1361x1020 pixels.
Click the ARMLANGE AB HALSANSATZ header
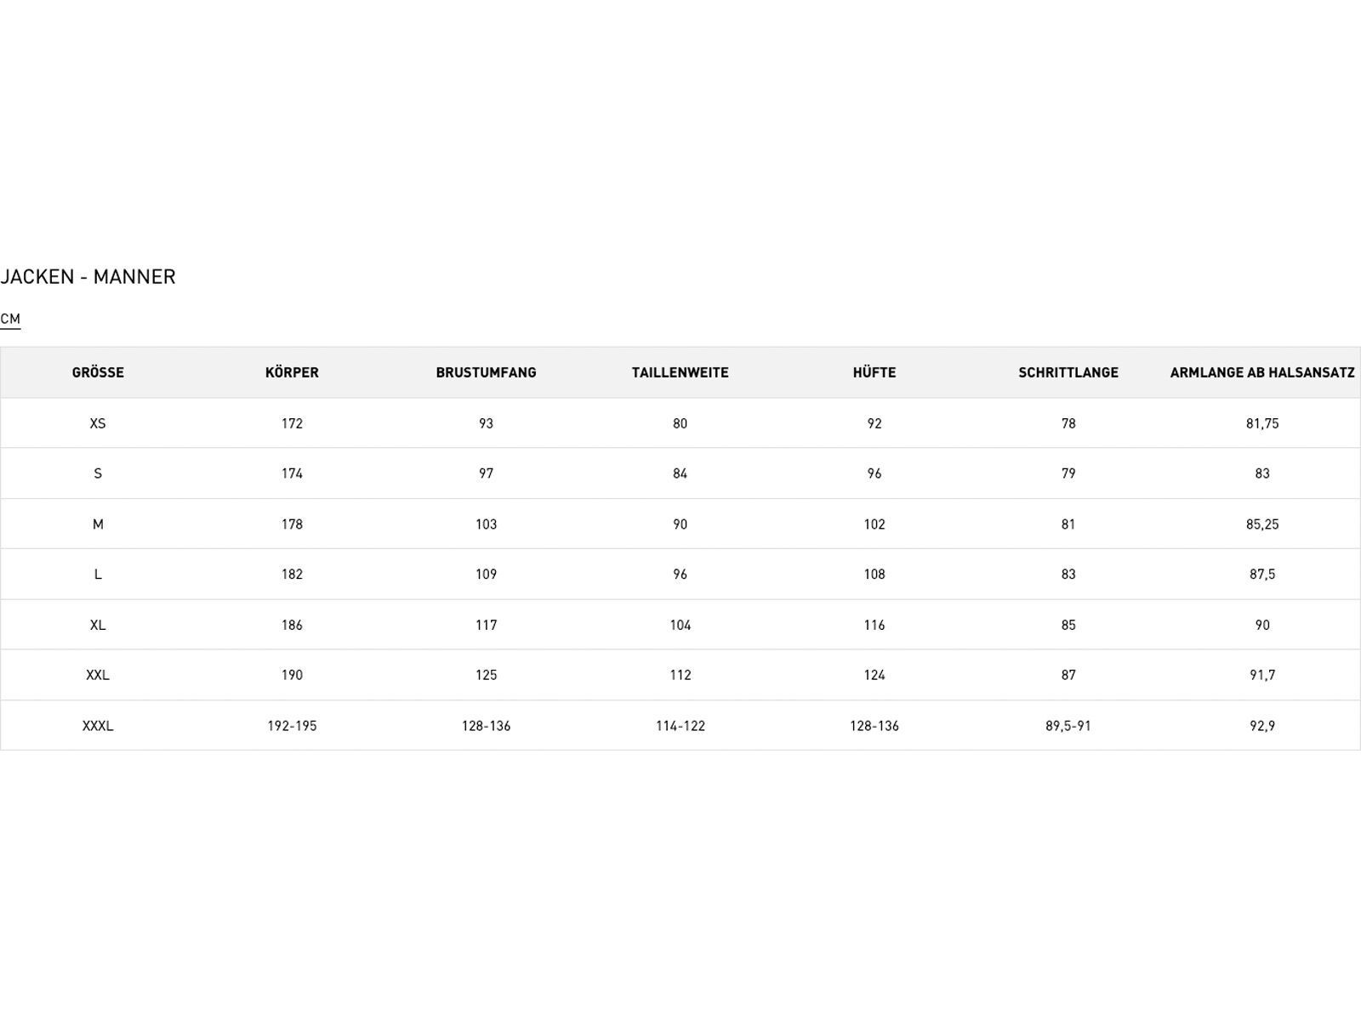tap(1261, 372)
